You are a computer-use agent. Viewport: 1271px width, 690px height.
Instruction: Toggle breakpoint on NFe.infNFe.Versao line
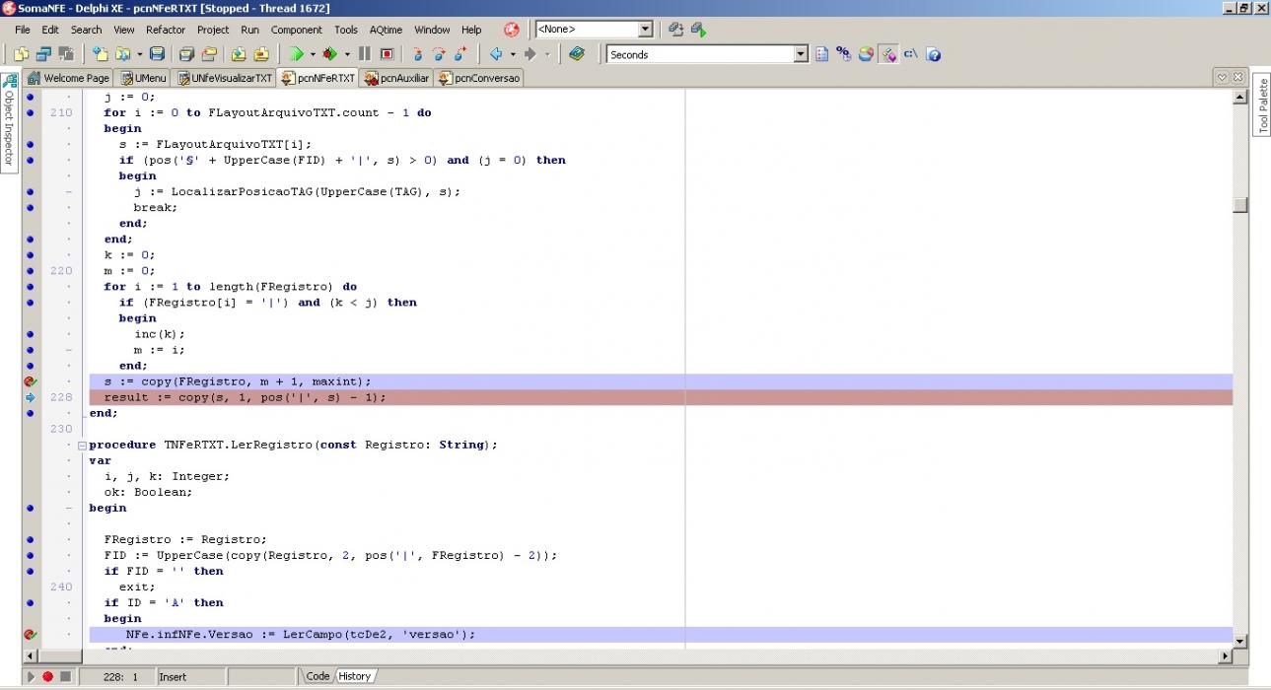pyautogui.click(x=30, y=635)
